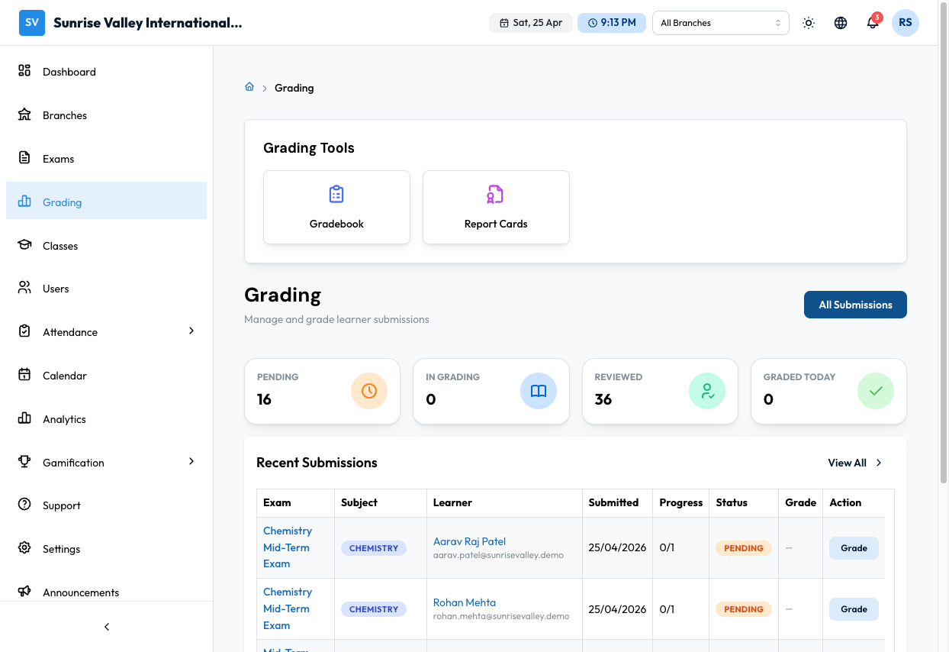Click the Reviewed user-check icon

click(707, 391)
